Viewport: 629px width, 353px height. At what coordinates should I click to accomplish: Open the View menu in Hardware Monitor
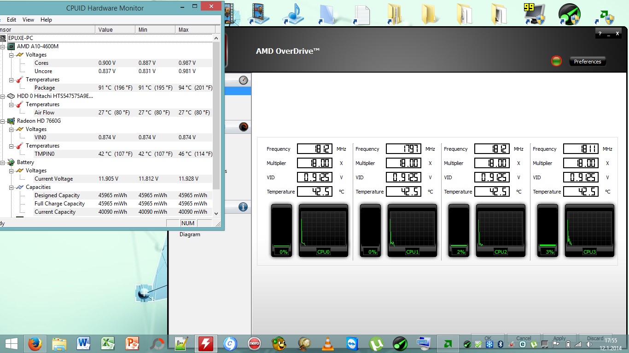[29, 20]
